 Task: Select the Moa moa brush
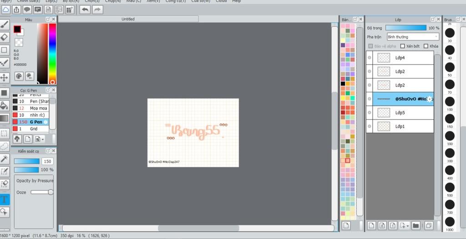tap(30, 108)
